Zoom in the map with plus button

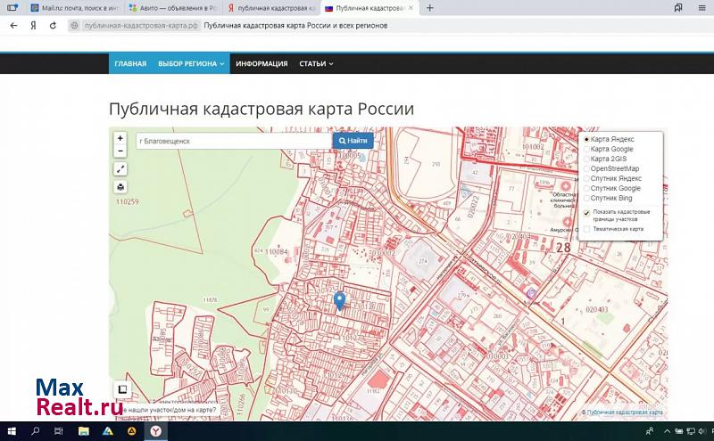click(x=120, y=138)
